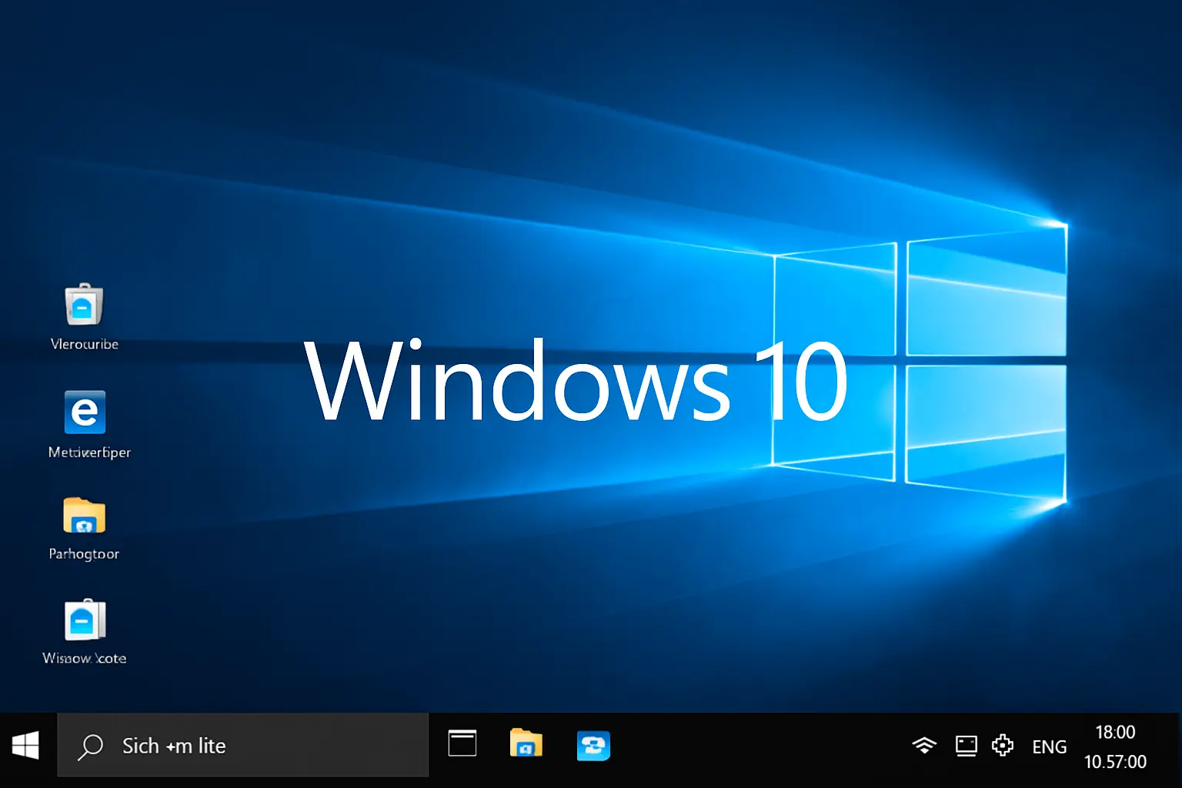Open the gear tray icon
Viewport: 1182px width, 788px height.
click(x=1003, y=745)
